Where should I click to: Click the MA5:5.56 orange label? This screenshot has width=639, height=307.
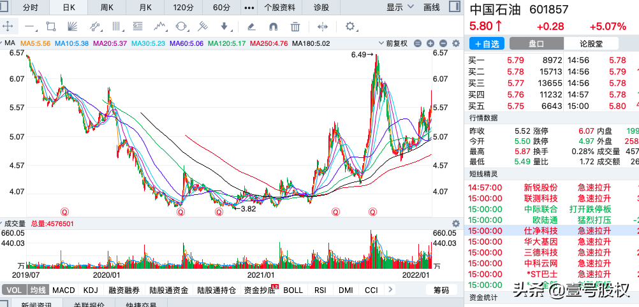point(36,43)
